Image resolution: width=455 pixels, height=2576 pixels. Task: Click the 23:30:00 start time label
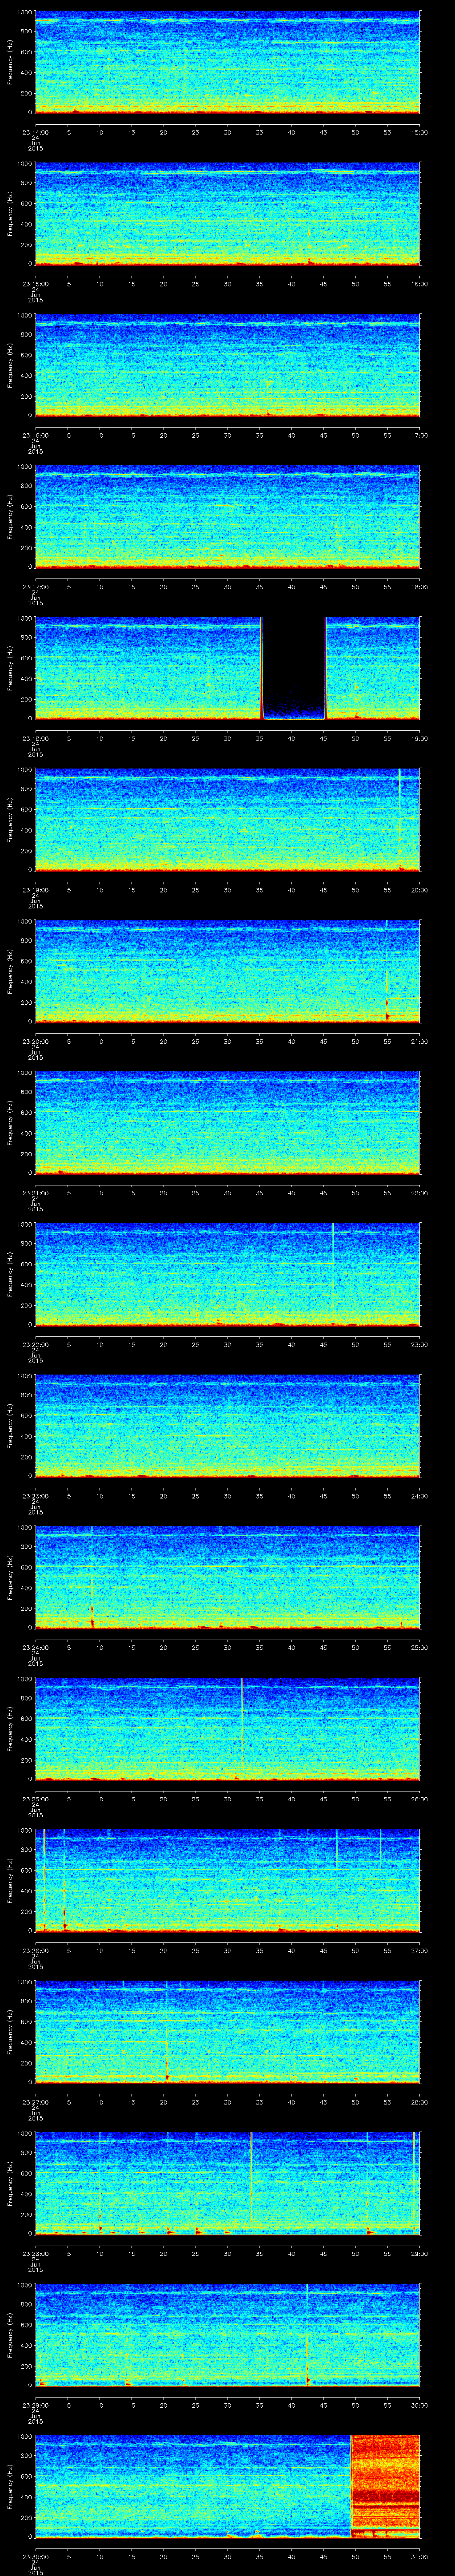coord(35,2556)
